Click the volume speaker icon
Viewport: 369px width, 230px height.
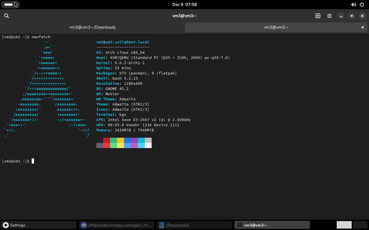(353, 5)
